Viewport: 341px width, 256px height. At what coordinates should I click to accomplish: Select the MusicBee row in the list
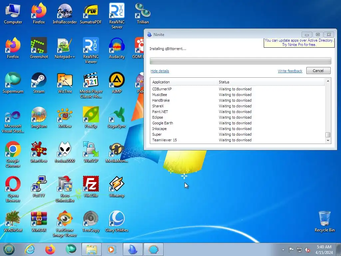[x=238, y=95]
